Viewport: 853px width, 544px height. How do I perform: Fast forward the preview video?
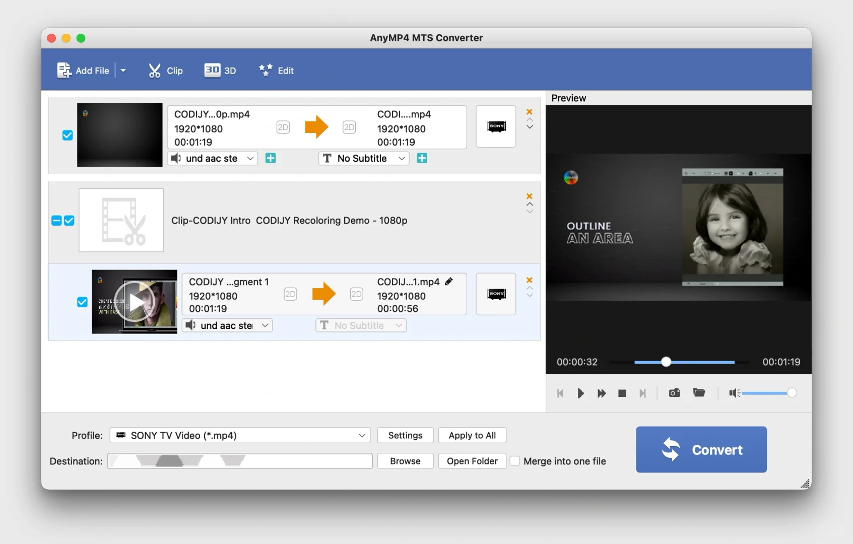tap(602, 393)
